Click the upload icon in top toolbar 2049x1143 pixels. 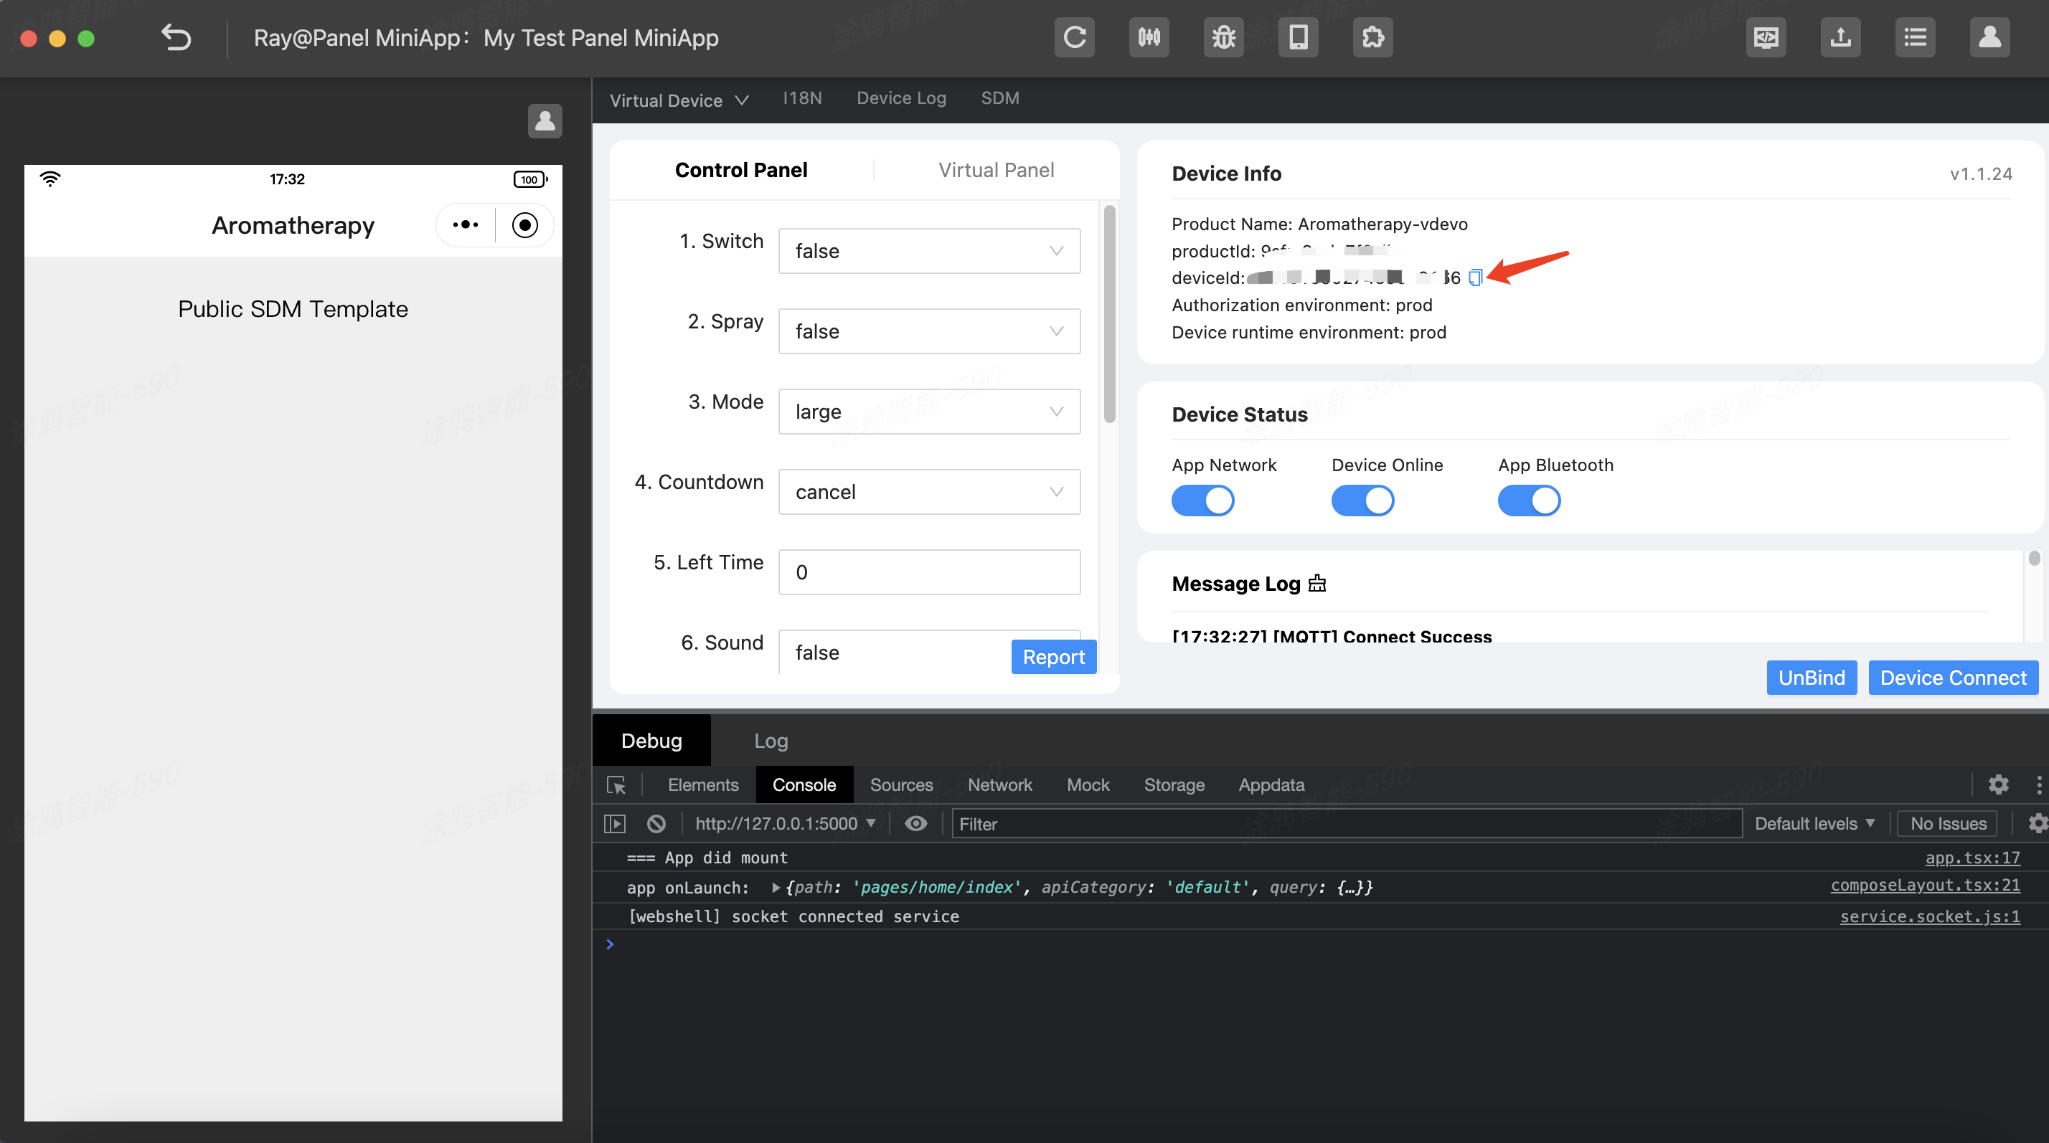tap(1841, 37)
